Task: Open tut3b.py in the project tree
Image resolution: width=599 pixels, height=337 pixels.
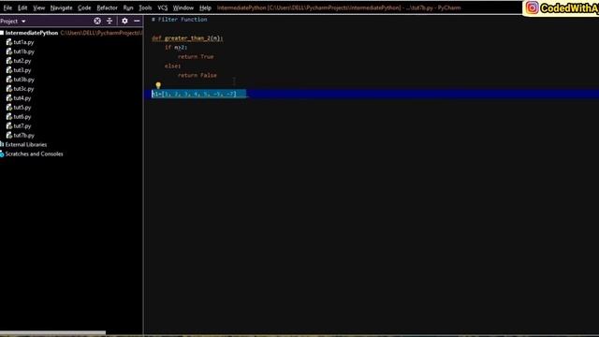Action: pos(23,80)
